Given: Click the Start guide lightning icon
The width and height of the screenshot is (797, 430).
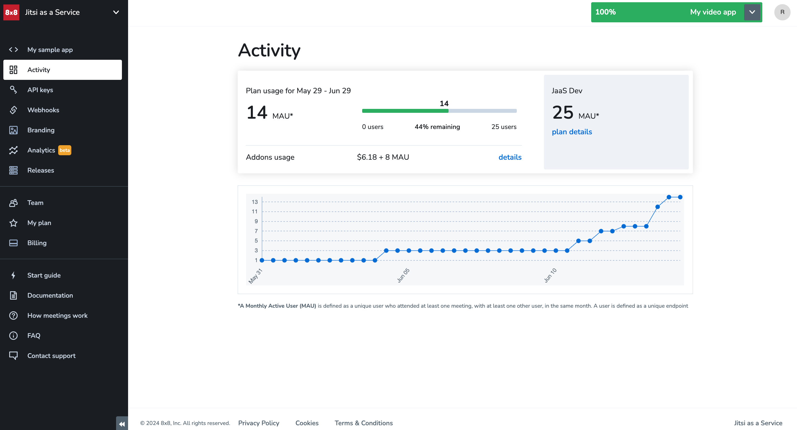Looking at the screenshot, I should [13, 275].
